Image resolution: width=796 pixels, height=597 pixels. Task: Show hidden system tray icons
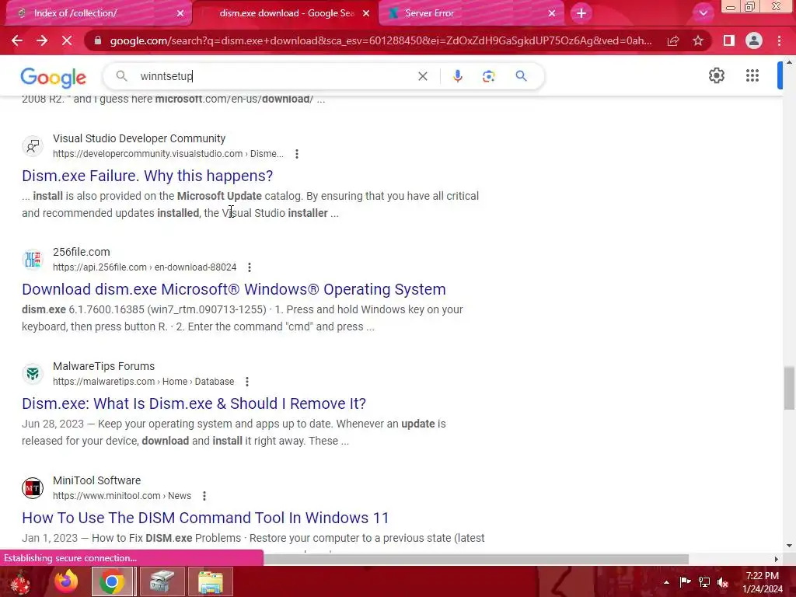[x=666, y=582]
